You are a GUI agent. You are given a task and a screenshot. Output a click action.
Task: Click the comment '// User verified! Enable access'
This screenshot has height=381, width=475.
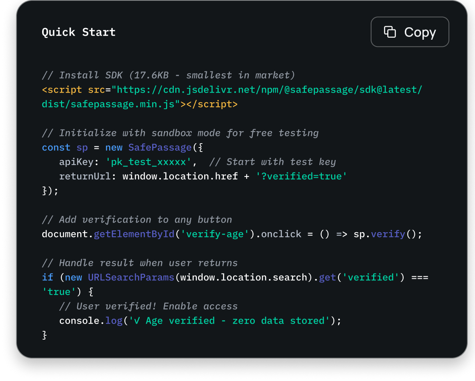[148, 306]
